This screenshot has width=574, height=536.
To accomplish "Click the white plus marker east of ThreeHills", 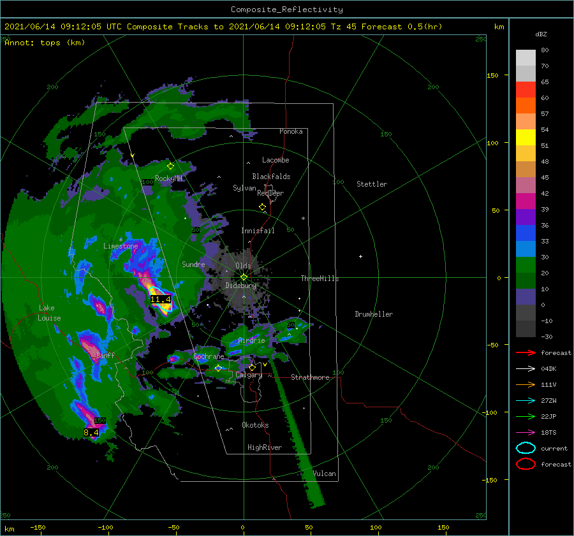I will (360, 256).
